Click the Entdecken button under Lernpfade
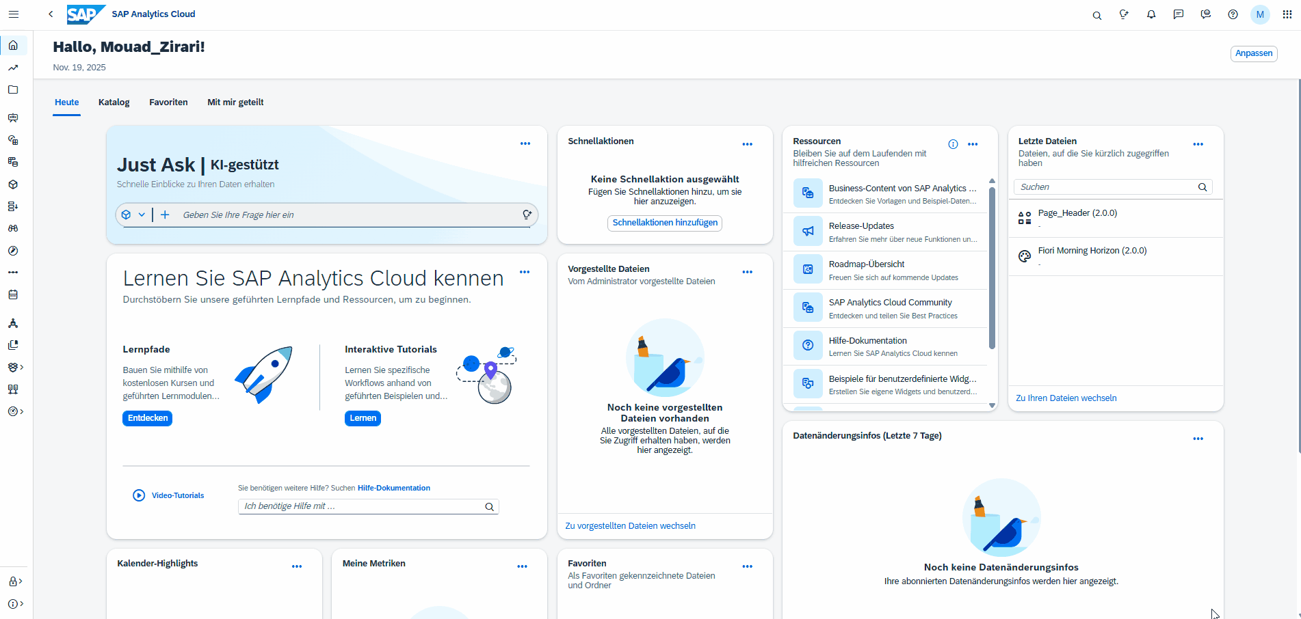 point(148,418)
